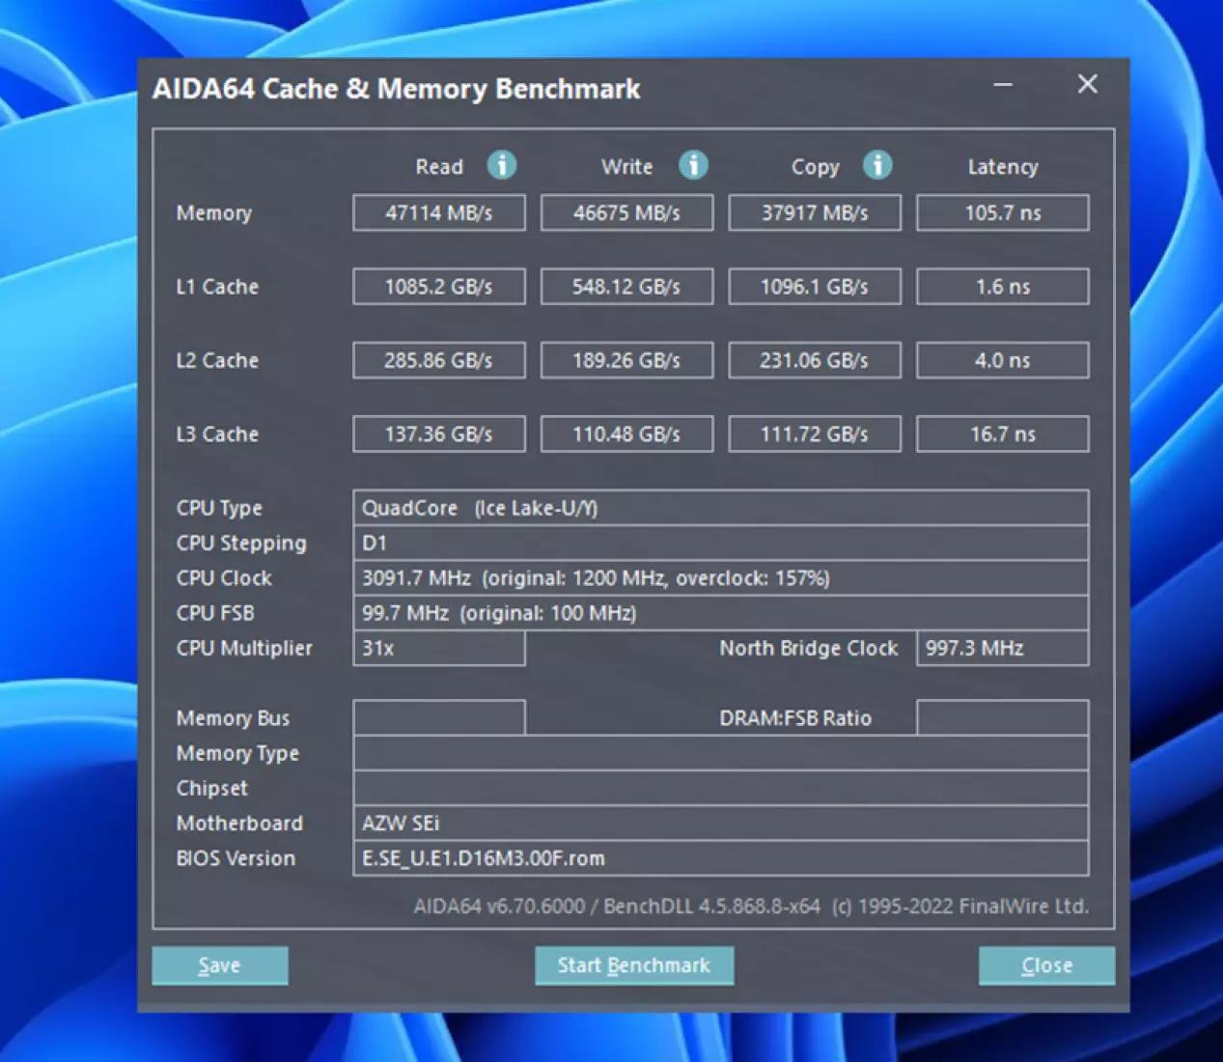The width and height of the screenshot is (1223, 1062).
Task: Click the CPU Stepping field D1
Action: [x=721, y=543]
